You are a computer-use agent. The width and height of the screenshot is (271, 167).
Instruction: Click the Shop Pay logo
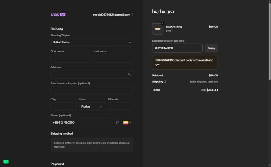58,15
